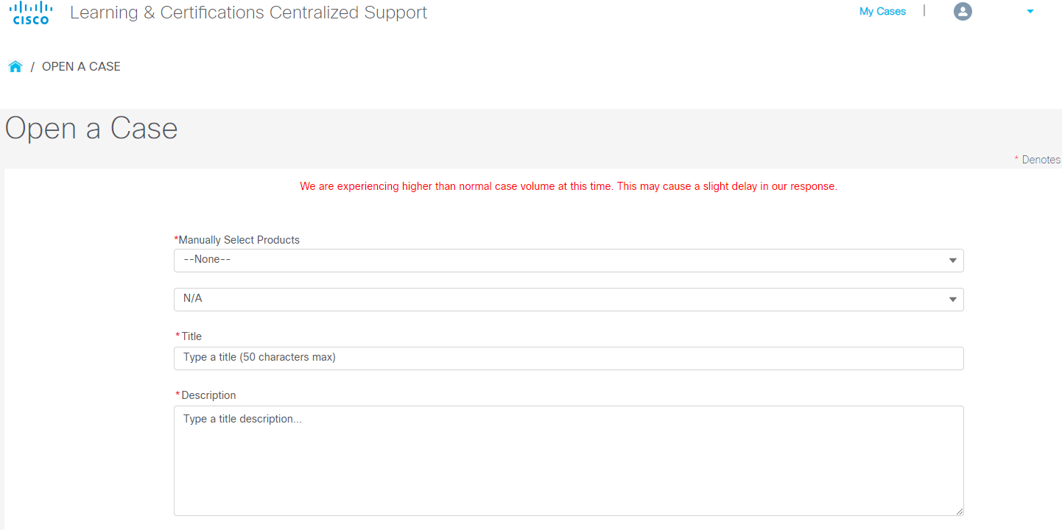Viewport: 1062px width, 530px height.
Task: Click the Learning & Certifications Centralized Support title
Action: pyautogui.click(x=248, y=13)
